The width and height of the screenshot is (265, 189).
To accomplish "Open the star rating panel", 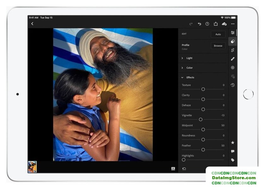I will [x=233, y=143].
